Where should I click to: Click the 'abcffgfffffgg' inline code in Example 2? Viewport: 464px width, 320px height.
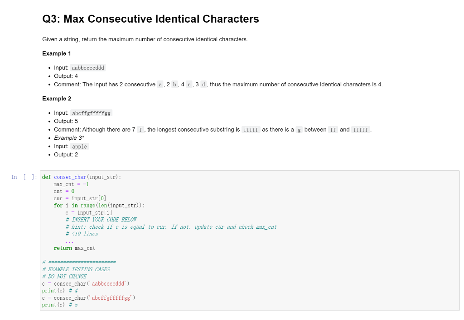pos(91,113)
